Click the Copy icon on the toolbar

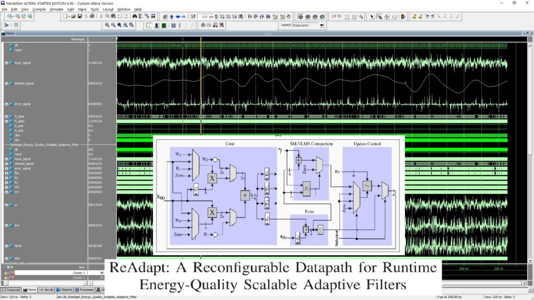108,17
